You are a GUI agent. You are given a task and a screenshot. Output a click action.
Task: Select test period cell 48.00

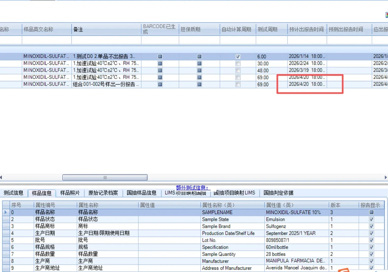272,70
